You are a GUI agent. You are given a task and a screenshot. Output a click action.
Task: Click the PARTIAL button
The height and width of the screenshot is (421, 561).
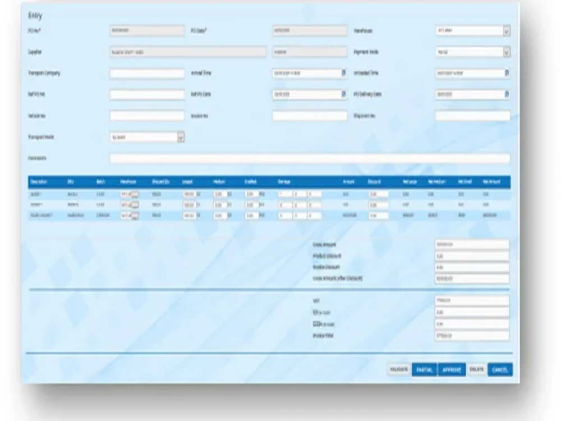pos(424,369)
